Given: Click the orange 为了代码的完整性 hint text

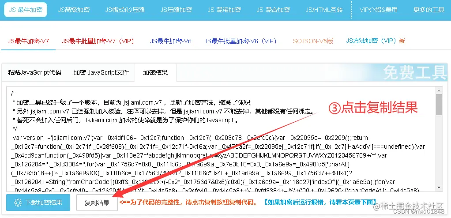Looking at the screenshot, I should click(188, 202).
